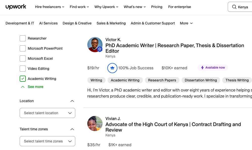The width and height of the screenshot is (252, 150).
Task: Open the More categories dropdown
Action: click(186, 23)
